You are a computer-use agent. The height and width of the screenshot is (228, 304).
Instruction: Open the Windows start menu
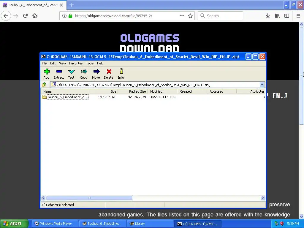(x=14, y=224)
